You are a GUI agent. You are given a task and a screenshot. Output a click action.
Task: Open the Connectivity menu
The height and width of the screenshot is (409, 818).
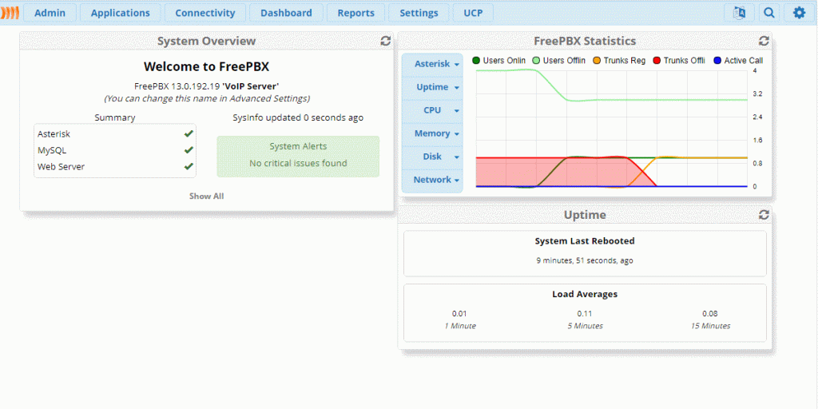pyautogui.click(x=205, y=13)
